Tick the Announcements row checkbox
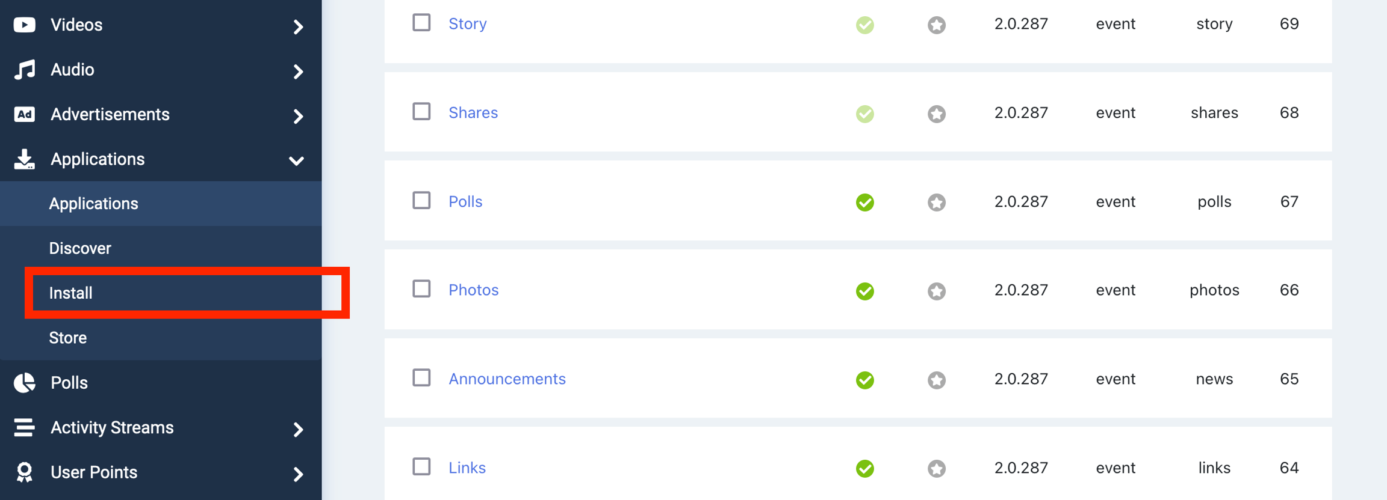The height and width of the screenshot is (500, 1387). [x=421, y=378]
